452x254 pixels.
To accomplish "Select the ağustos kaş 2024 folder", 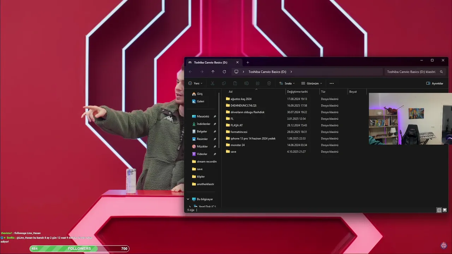I will coord(239,99).
